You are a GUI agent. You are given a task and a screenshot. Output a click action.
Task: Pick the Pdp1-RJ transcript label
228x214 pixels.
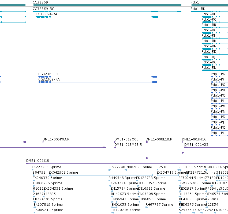[x=208, y=57]
